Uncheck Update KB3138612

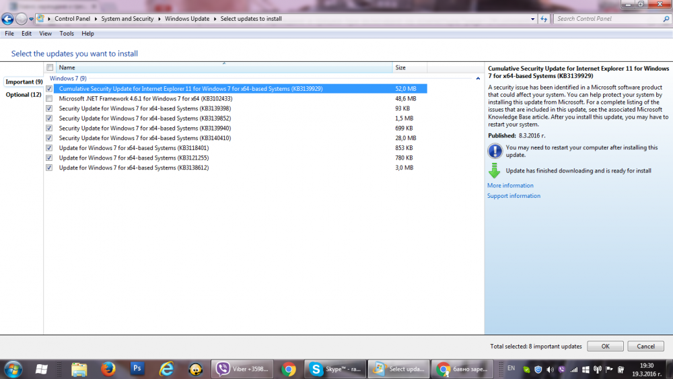tap(49, 168)
